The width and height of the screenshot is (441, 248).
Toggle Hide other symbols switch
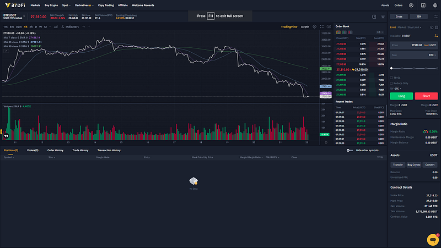click(349, 150)
